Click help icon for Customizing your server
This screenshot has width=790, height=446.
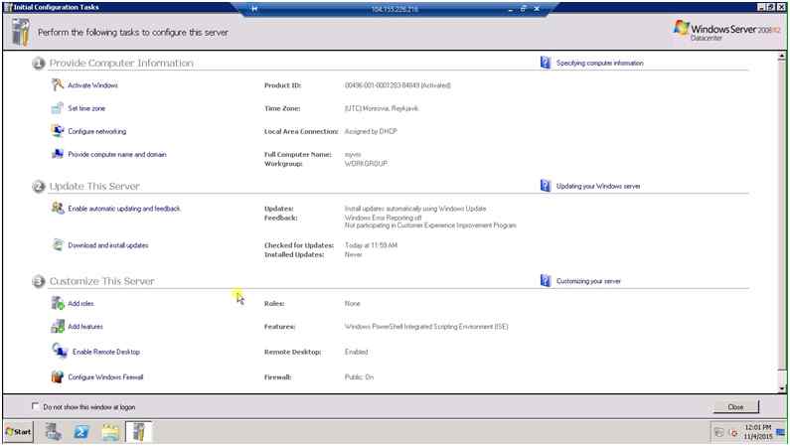point(546,280)
